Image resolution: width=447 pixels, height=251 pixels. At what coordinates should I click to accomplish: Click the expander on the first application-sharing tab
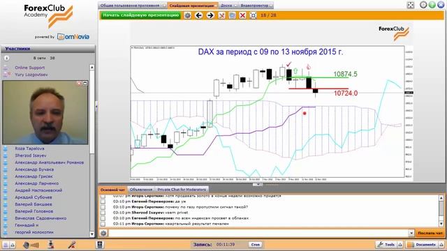(x=163, y=6)
